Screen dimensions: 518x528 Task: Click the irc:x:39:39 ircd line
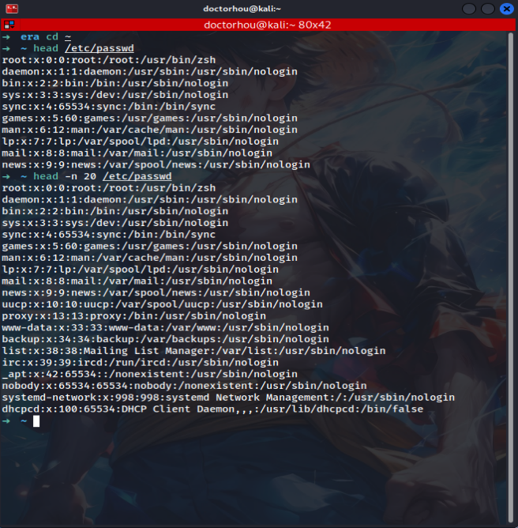pos(141,362)
